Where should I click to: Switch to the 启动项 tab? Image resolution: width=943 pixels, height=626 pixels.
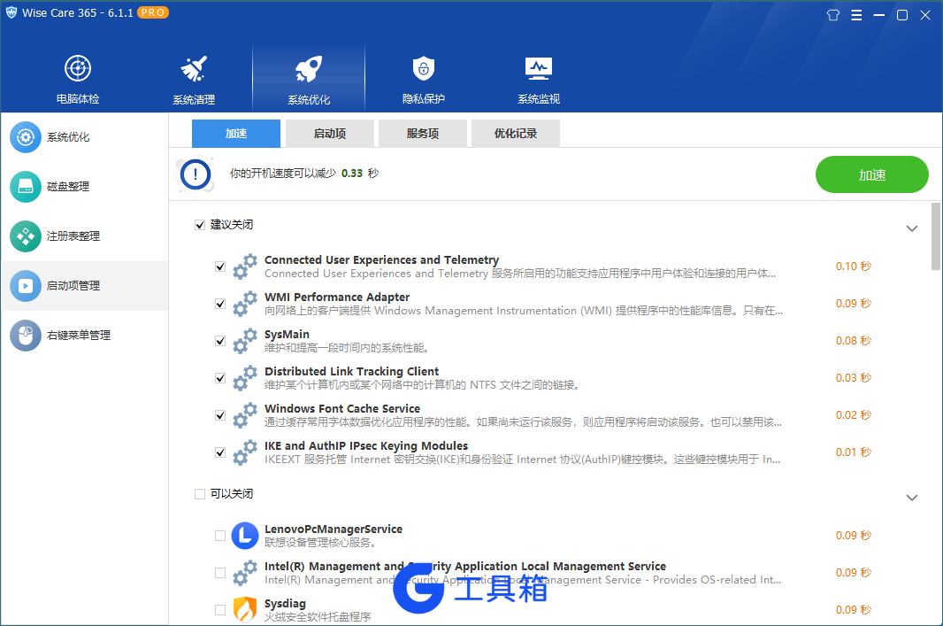pyautogui.click(x=330, y=134)
